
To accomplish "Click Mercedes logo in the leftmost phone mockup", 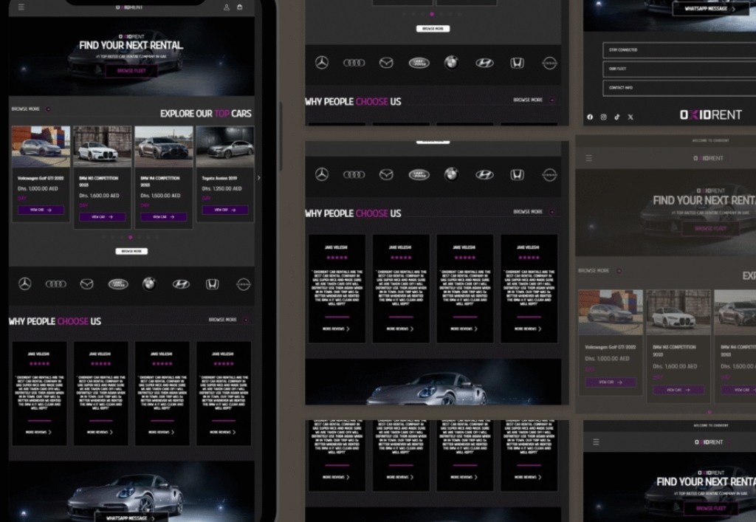I will (25, 284).
